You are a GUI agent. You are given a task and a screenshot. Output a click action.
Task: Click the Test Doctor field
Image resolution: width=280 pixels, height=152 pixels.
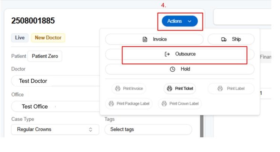click(x=55, y=81)
